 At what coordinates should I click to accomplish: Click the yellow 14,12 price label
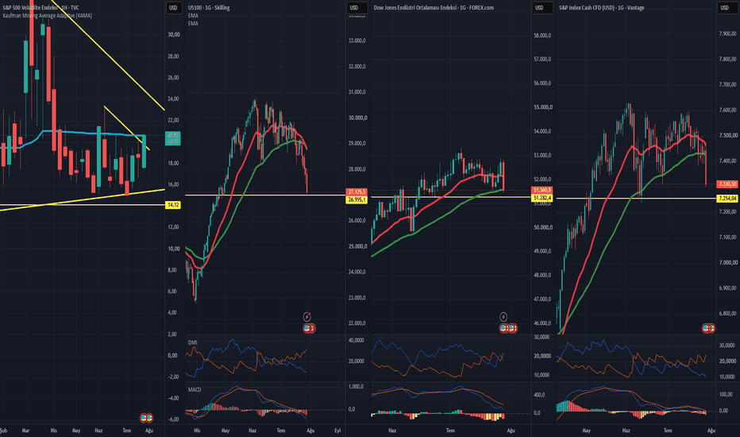click(173, 204)
